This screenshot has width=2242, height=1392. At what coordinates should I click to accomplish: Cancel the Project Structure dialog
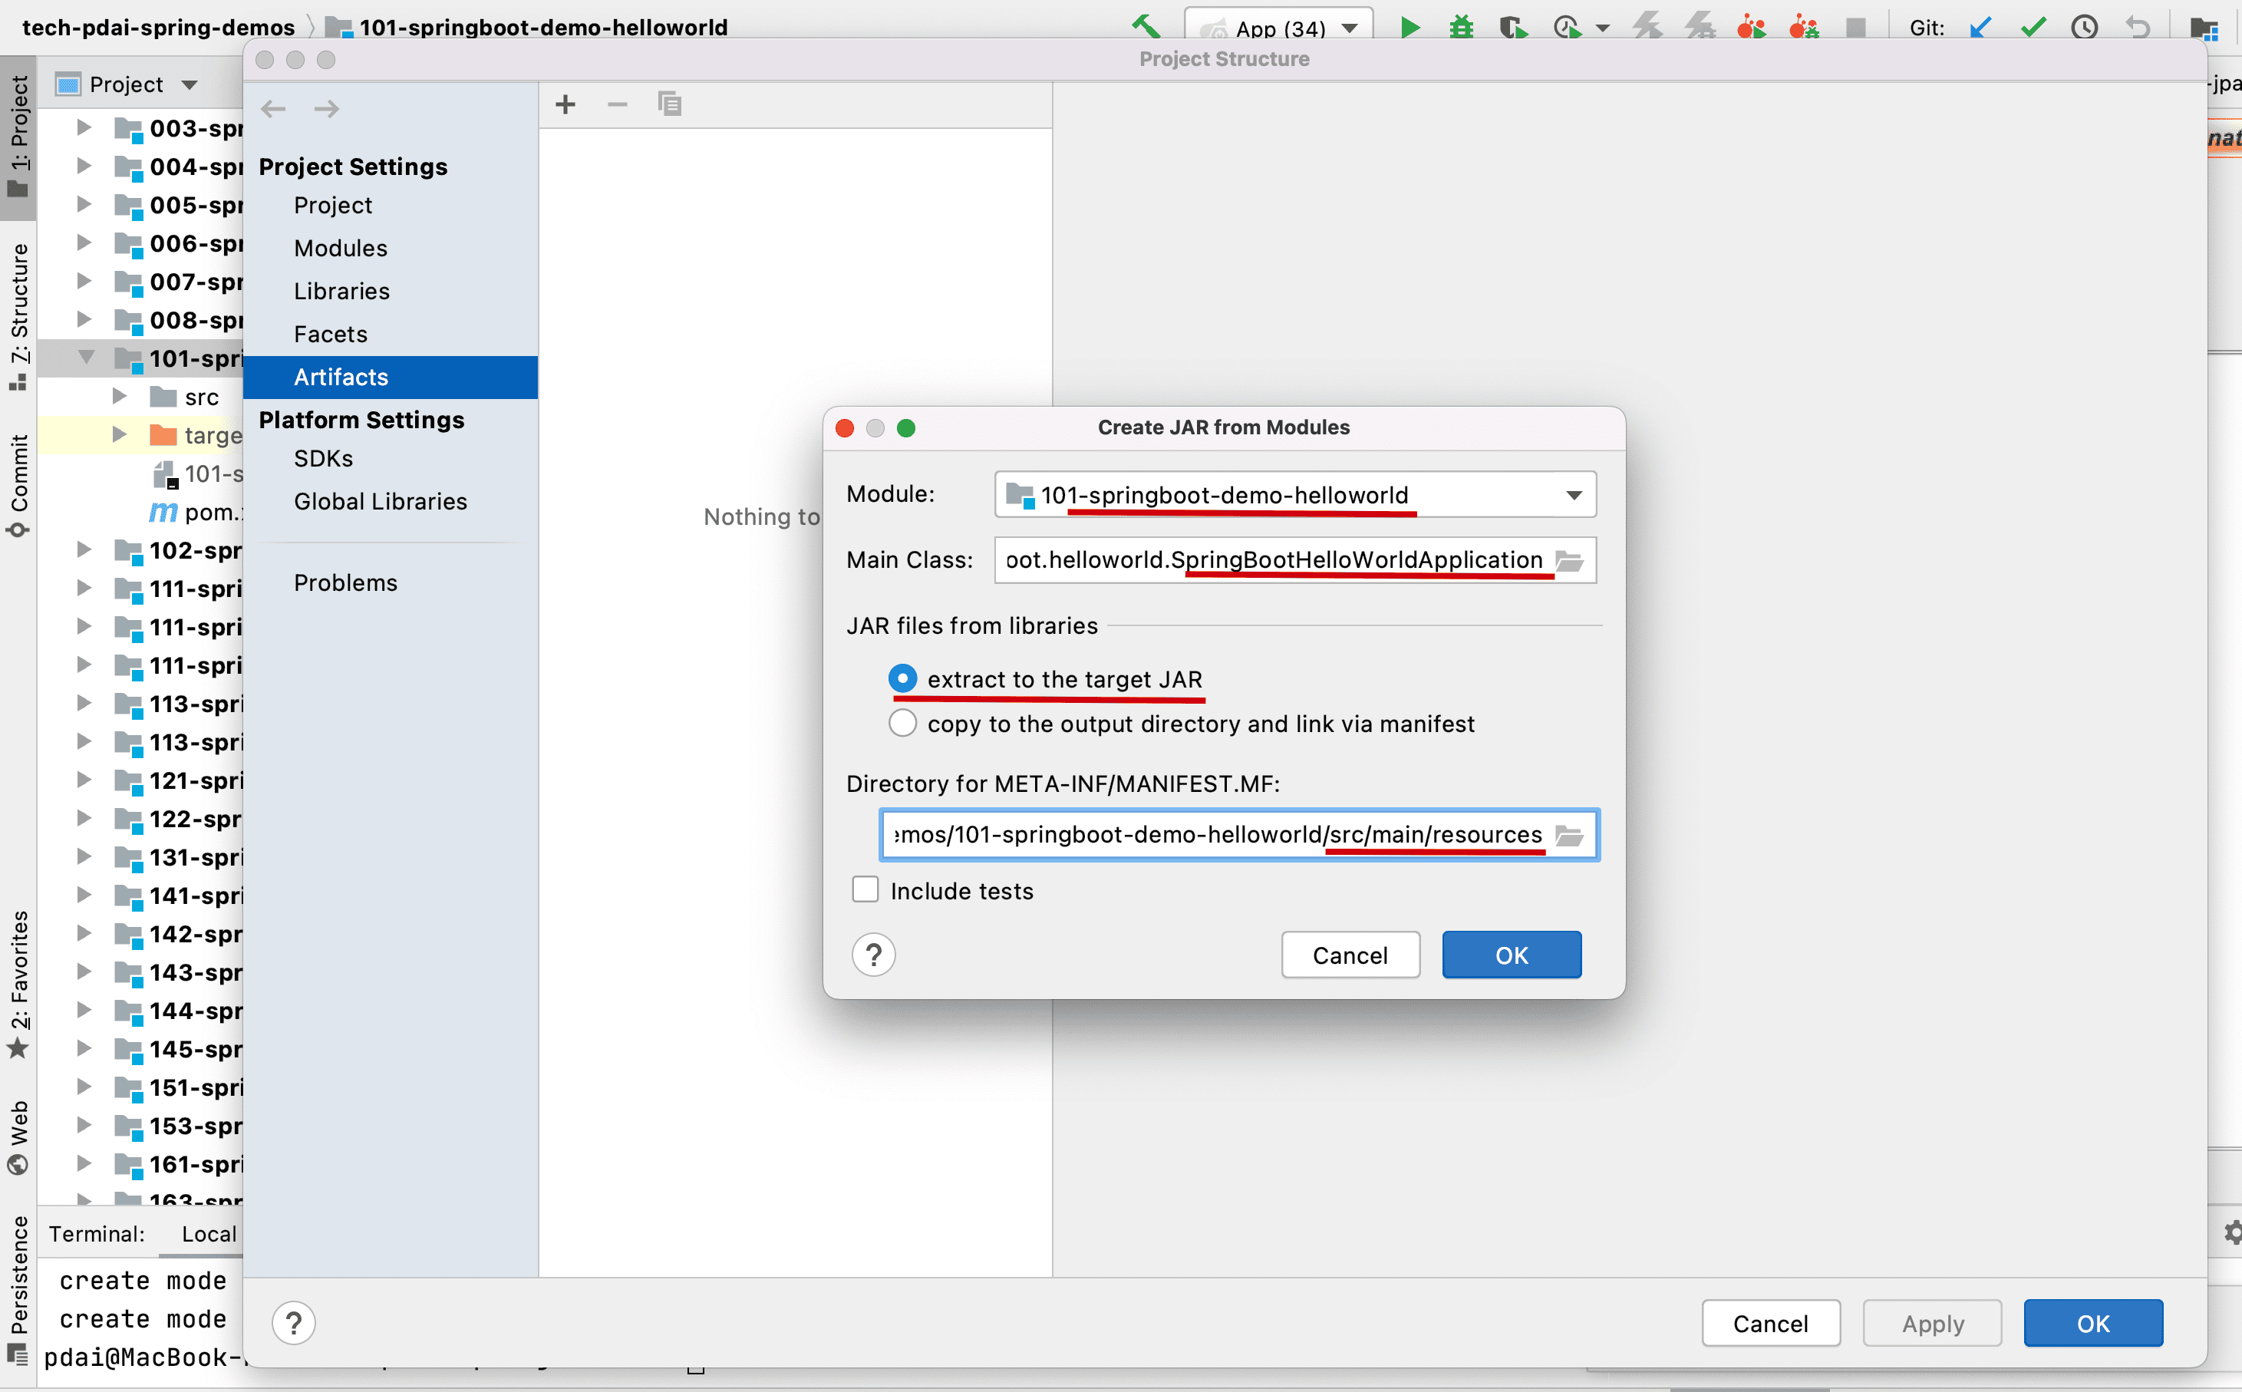click(x=1770, y=1323)
